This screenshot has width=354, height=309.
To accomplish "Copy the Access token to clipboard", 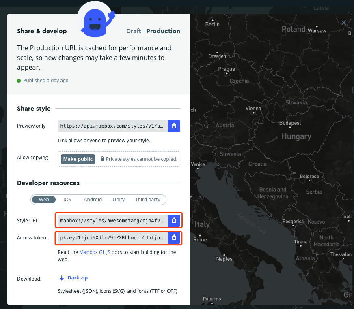I will [x=174, y=238].
